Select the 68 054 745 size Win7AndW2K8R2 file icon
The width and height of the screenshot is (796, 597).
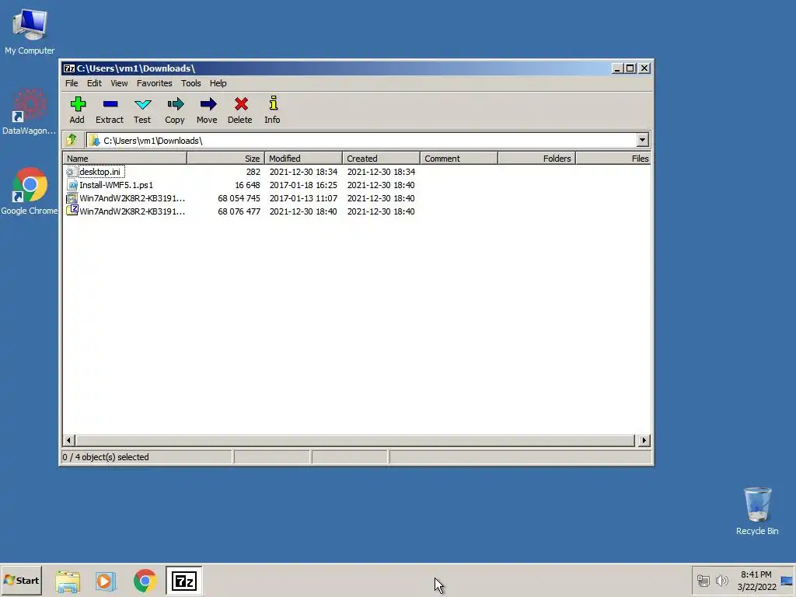pyautogui.click(x=72, y=198)
